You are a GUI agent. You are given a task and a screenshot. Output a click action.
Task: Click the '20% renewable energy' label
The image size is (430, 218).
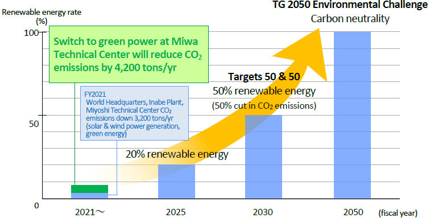click(x=177, y=154)
